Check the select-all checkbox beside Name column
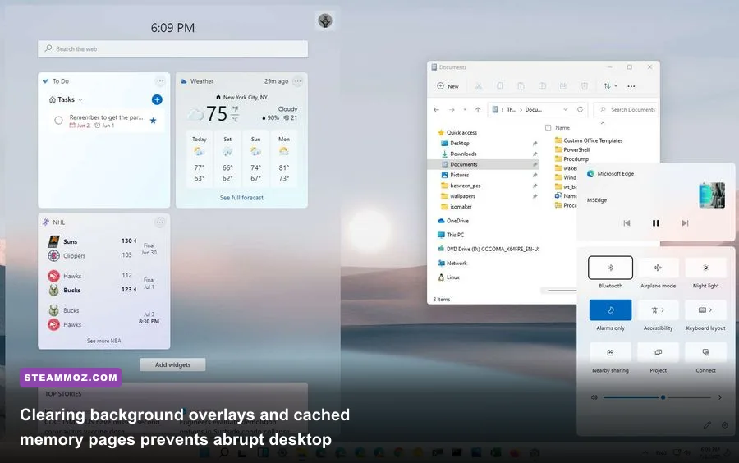This screenshot has width=739, height=463. [x=548, y=127]
